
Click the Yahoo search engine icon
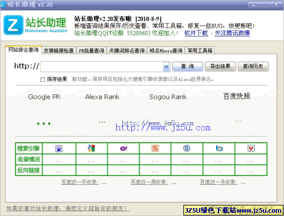[x=123, y=148]
